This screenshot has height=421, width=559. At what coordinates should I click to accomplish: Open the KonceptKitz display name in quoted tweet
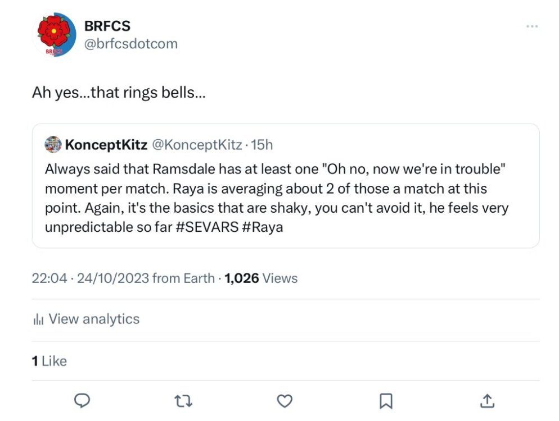[106, 145]
